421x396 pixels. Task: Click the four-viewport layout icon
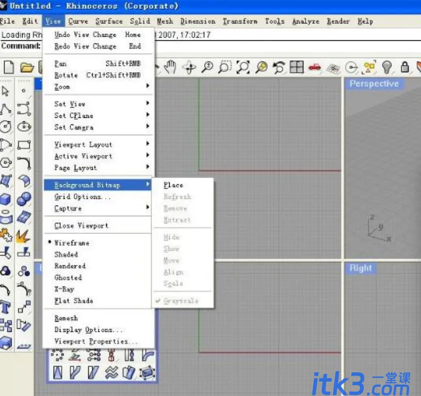point(297,67)
